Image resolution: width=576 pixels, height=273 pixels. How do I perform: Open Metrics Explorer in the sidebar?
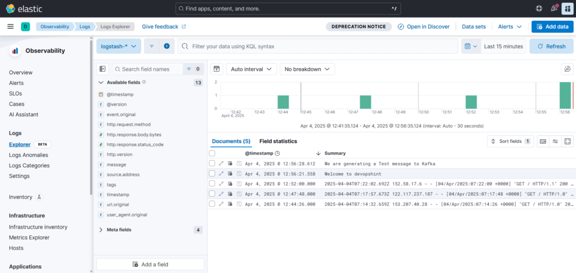[29, 238]
